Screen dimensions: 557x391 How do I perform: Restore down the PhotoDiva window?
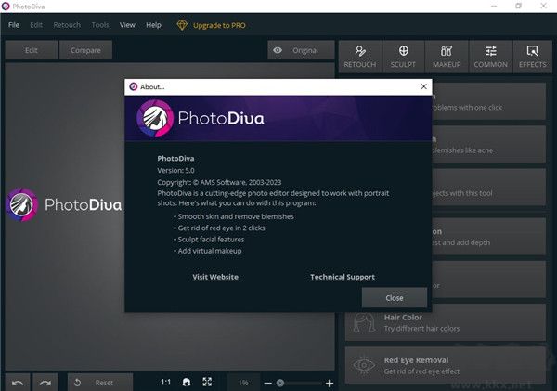[x=519, y=7]
